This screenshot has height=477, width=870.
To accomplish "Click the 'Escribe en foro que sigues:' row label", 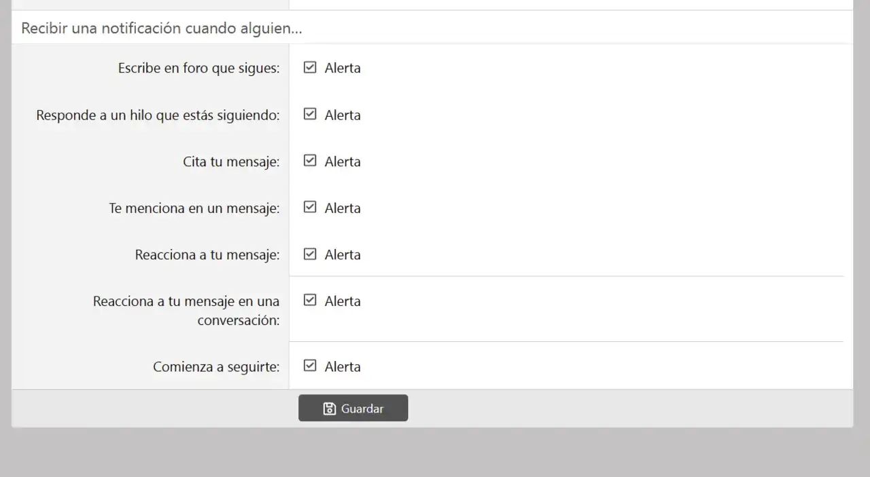I will 198,69.
